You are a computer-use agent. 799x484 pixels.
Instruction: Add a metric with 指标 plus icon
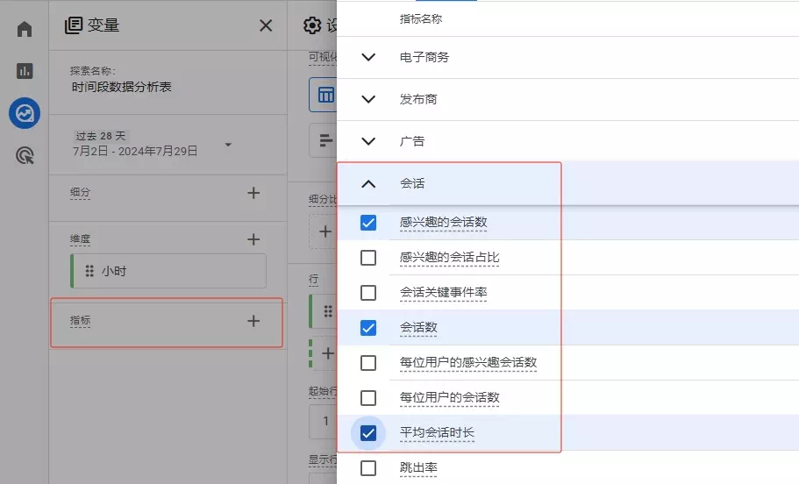[253, 321]
